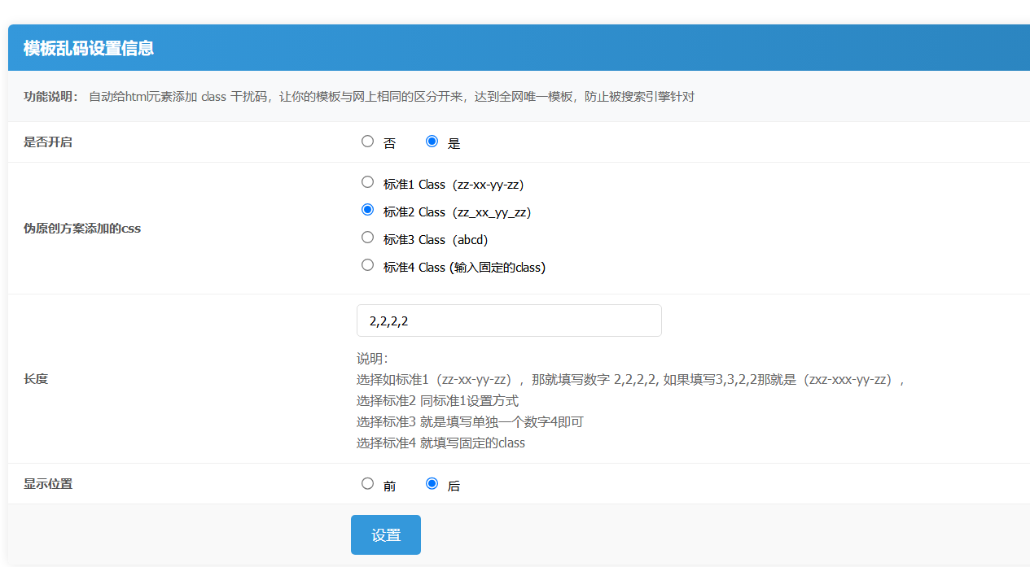The height and width of the screenshot is (567, 1030).
Task: Click the description text about class 干扰码
Action: coord(391,97)
